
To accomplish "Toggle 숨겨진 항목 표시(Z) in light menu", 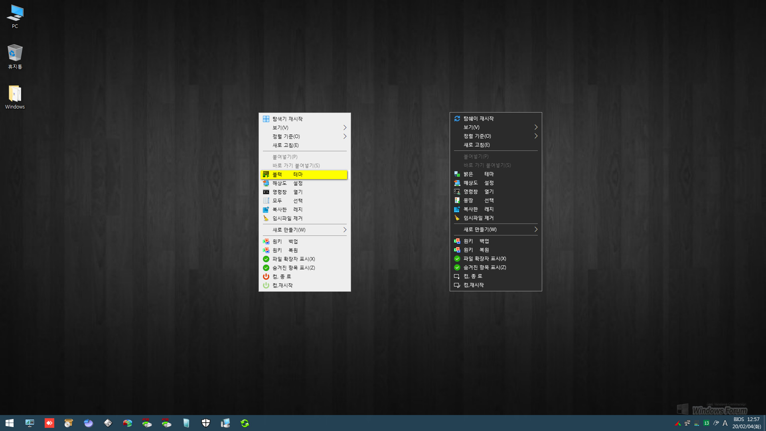I will (304, 268).
